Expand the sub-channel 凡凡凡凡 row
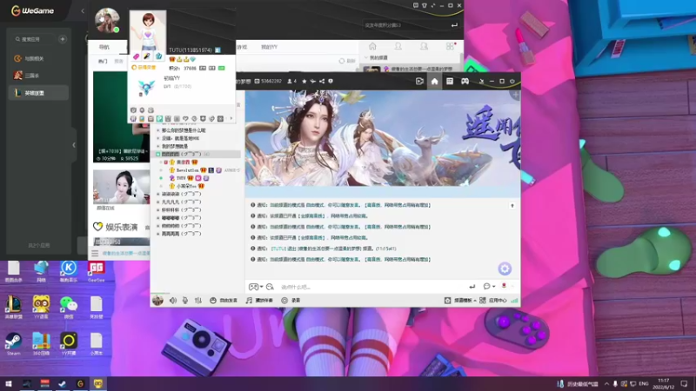The image size is (696, 391). coord(157,202)
